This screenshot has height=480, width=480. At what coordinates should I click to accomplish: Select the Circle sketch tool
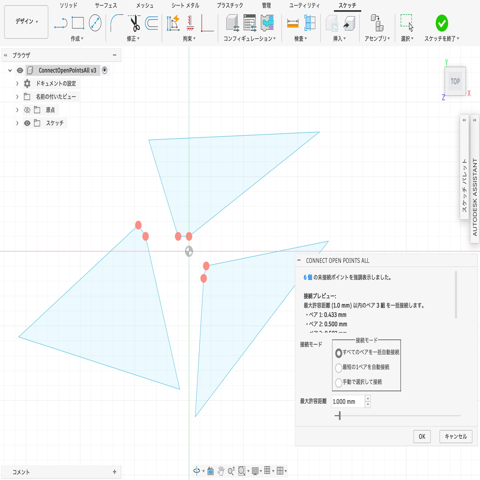[95, 23]
